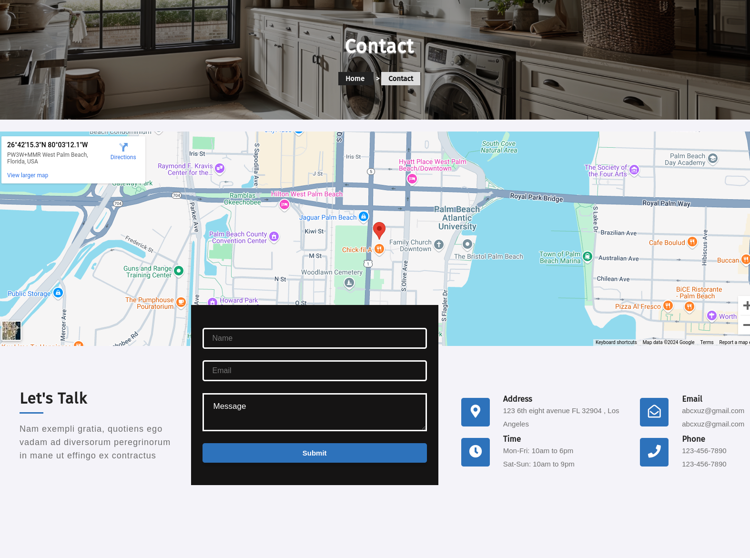The height and width of the screenshot is (558, 750).
Task: Click the Jaguar Palm Beach marker icon
Action: tap(364, 217)
